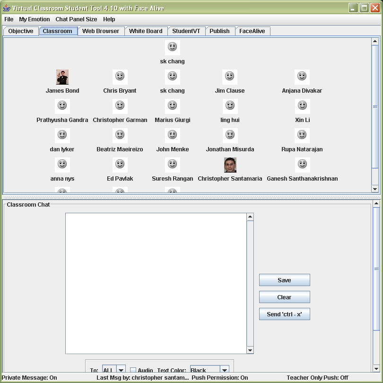Viewport: 383px width, 383px height.
Task: Click Xin Li's smiley avatar
Action: pos(302,106)
